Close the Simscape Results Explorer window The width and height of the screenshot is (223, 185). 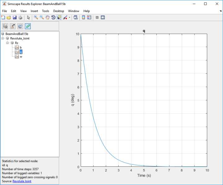click(217, 4)
